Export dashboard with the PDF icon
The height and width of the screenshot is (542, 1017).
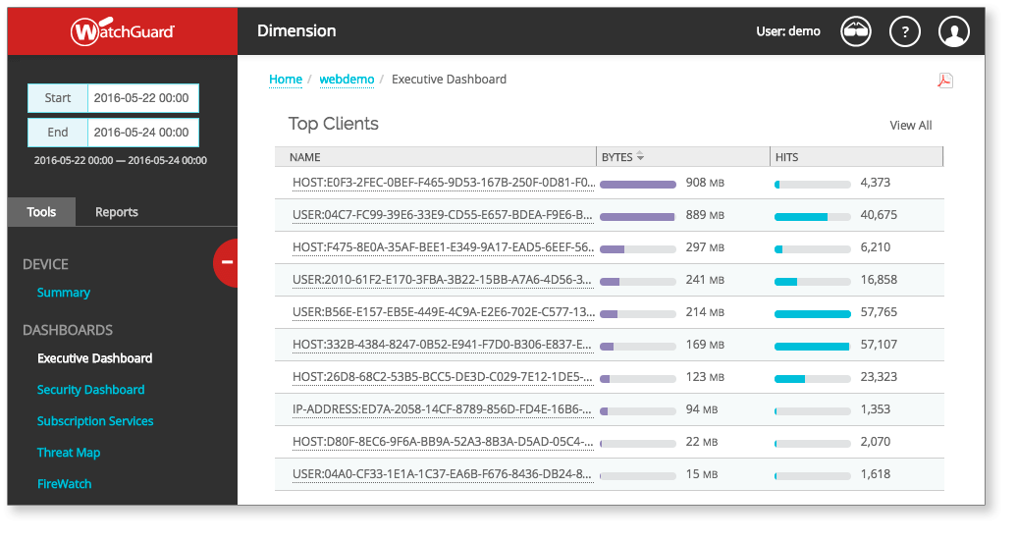pos(944,81)
